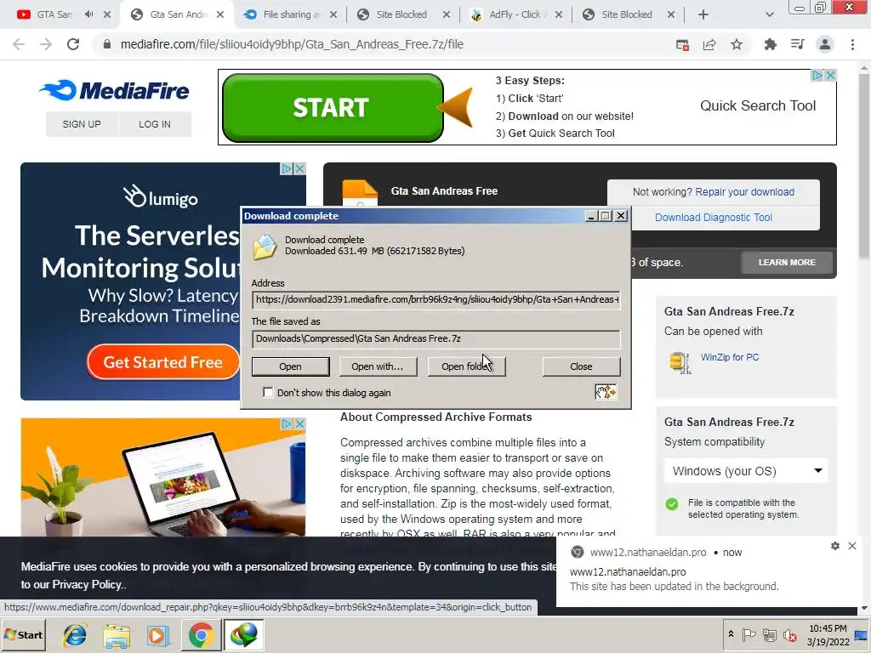Click the laptop ad image

point(162,478)
